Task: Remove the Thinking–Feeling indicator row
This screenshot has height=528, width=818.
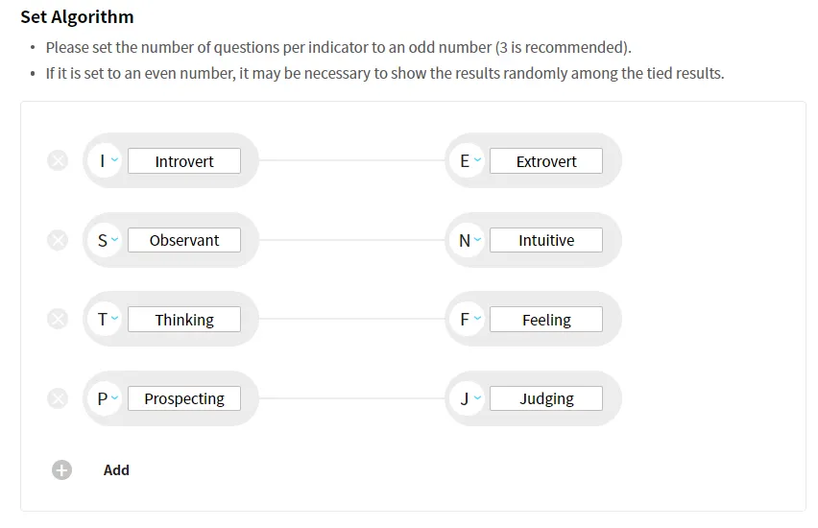Action: pos(58,320)
